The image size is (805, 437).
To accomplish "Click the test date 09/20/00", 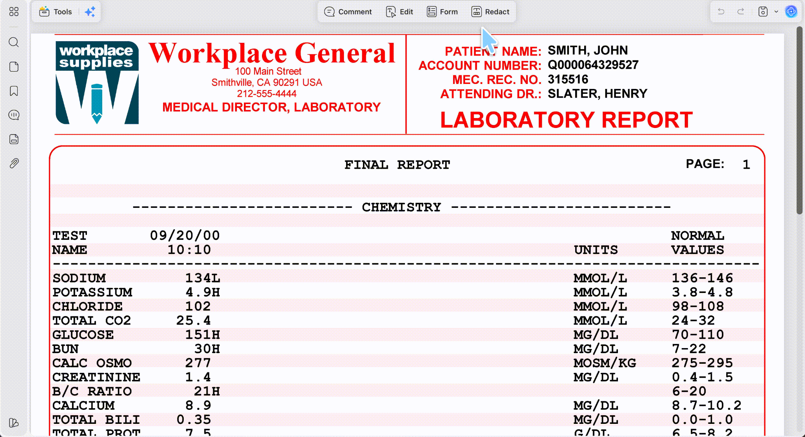I will coord(185,235).
